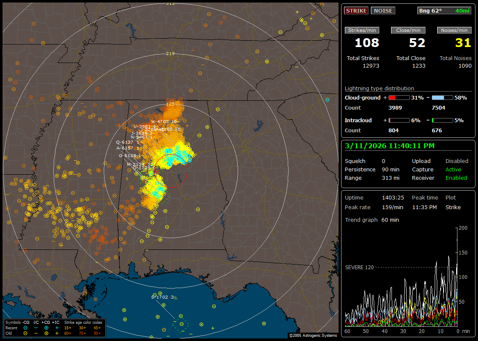The width and height of the screenshot is (478, 341).
Task: Click the 90+ strike age color code
Action: (x=97, y=333)
